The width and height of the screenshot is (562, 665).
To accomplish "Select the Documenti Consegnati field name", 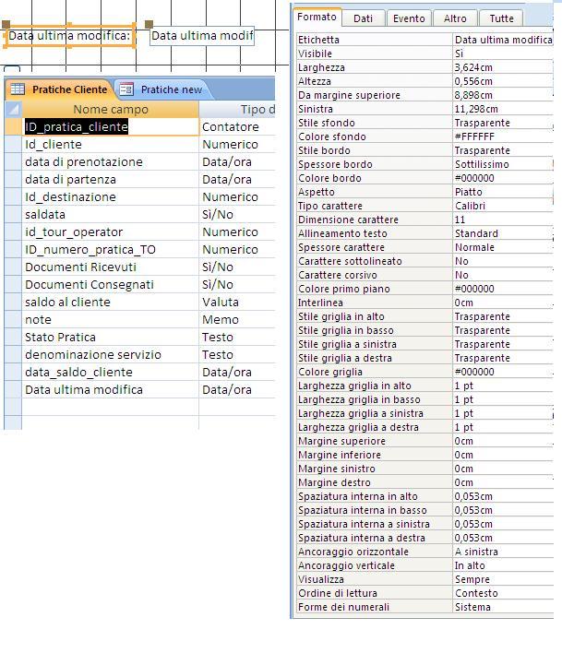I will [111, 285].
